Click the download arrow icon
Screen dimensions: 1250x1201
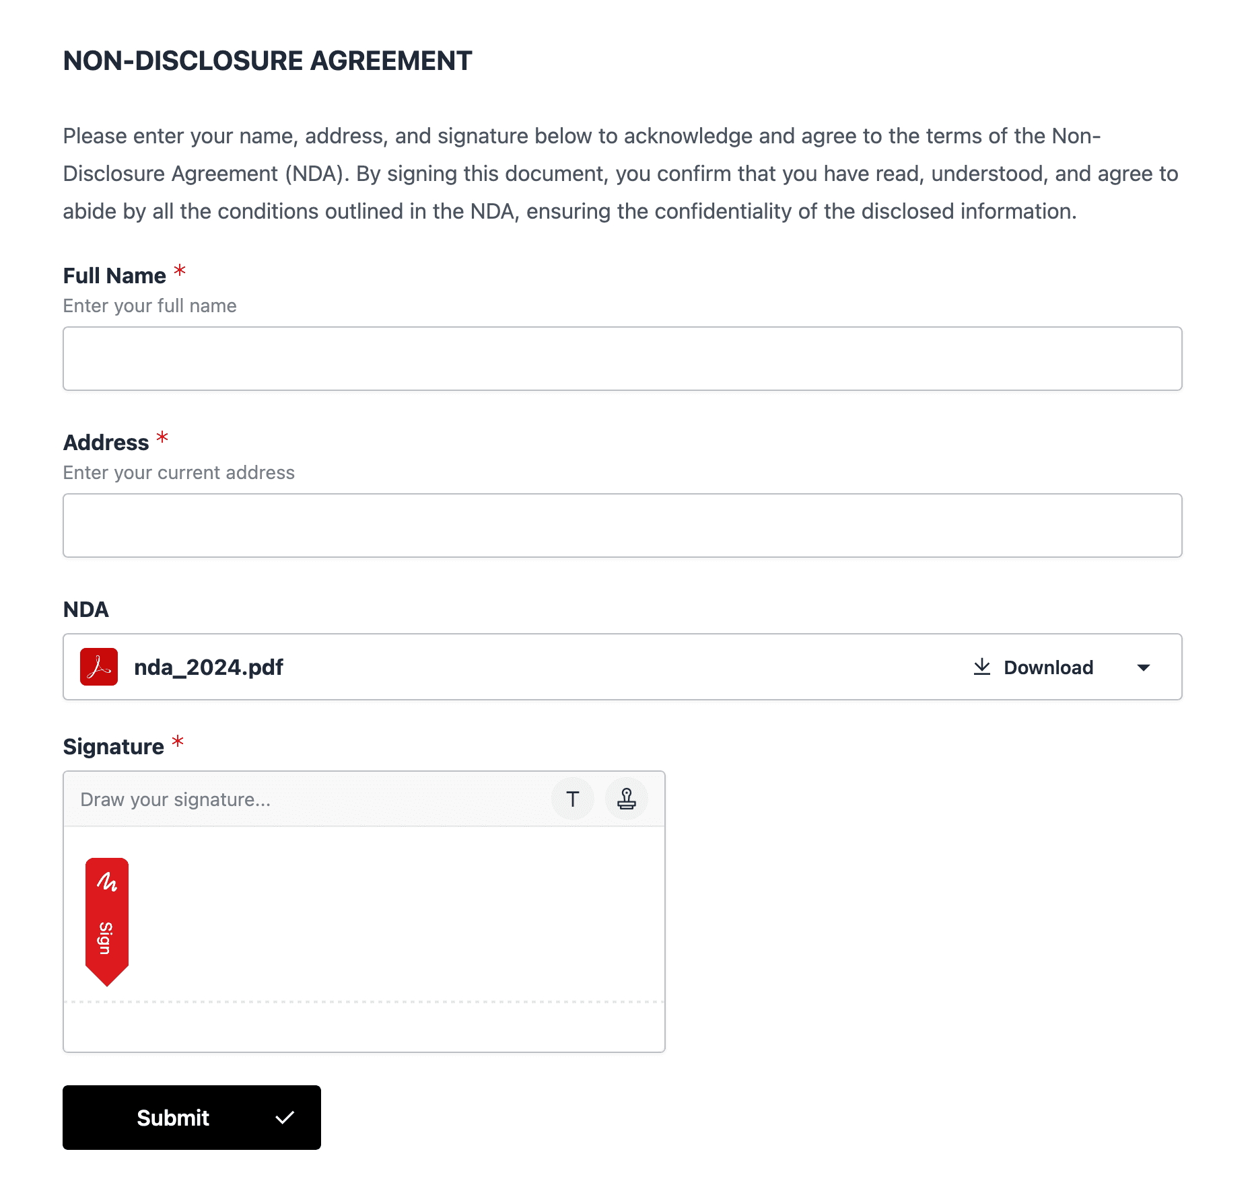click(x=982, y=667)
